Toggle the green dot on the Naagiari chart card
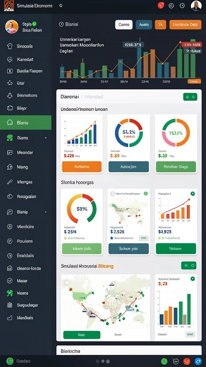Screen dimensions: 206x367 click(192, 194)
